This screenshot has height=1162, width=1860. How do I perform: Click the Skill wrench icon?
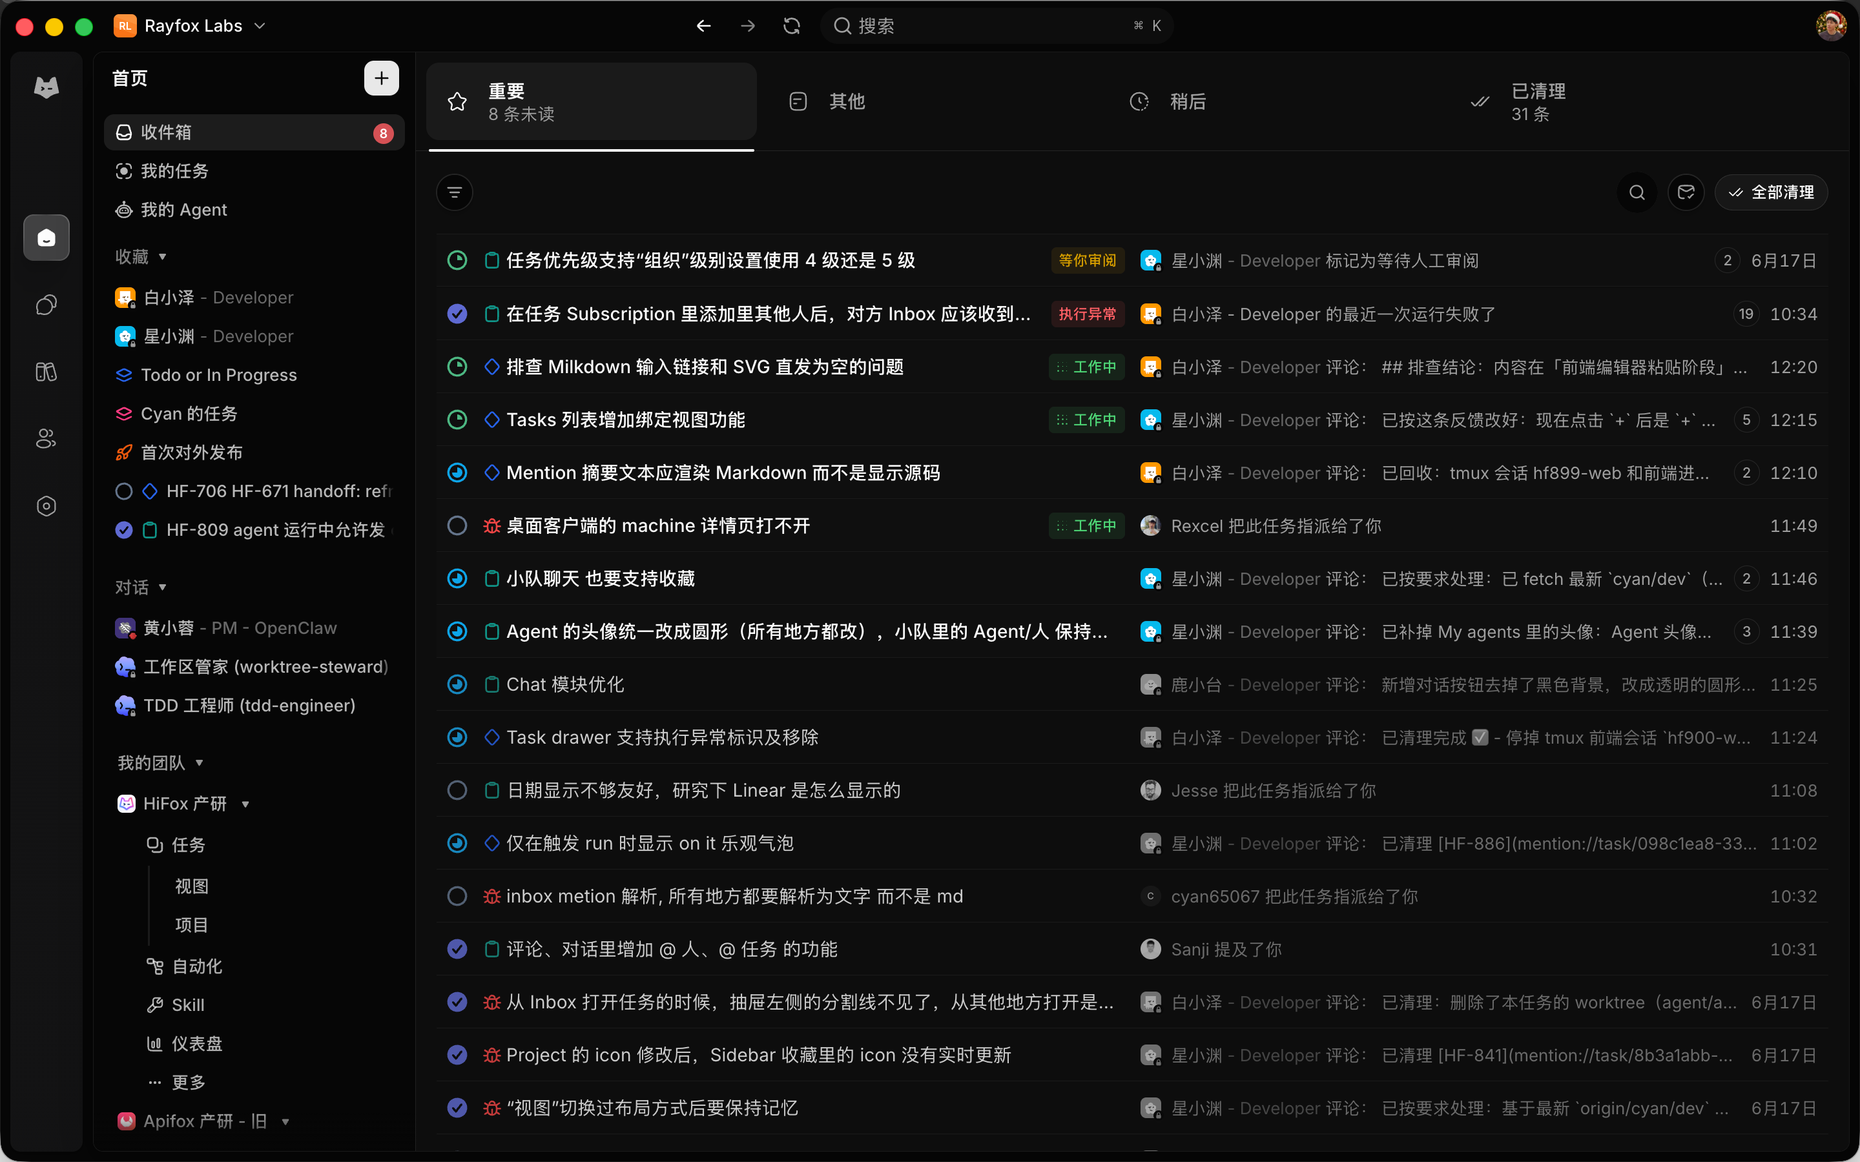(154, 1004)
